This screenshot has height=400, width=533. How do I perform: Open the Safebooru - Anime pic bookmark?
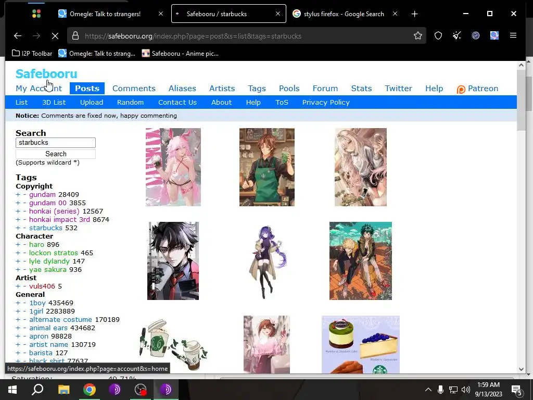click(180, 54)
